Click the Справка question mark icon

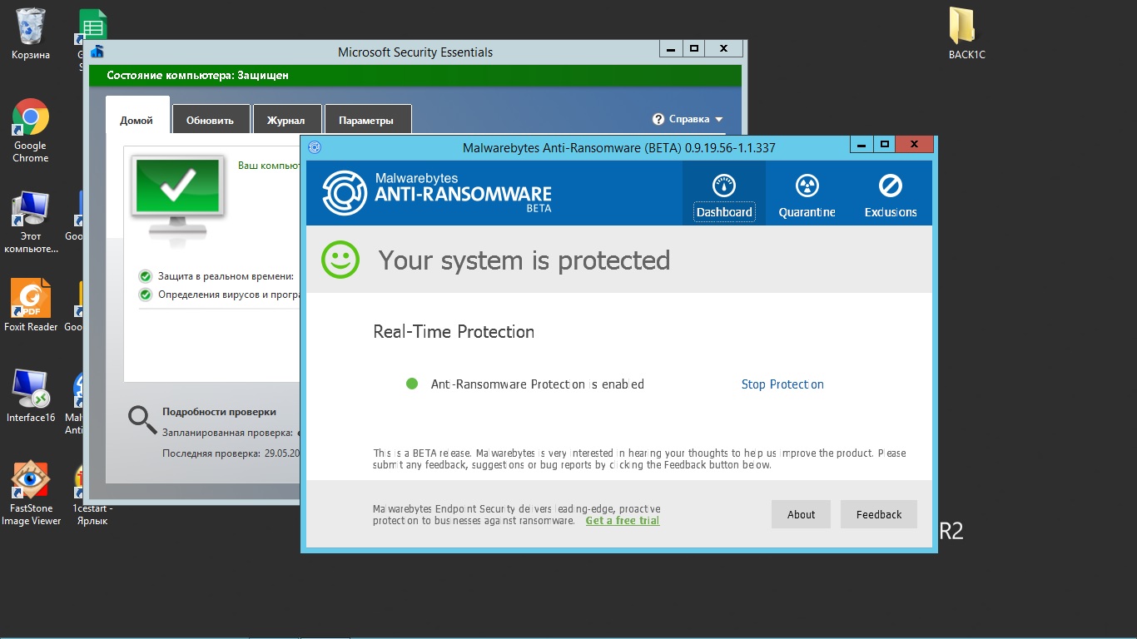658,119
